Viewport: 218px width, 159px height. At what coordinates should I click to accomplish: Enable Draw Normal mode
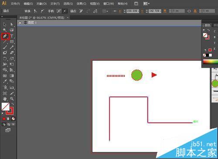pos(4,124)
